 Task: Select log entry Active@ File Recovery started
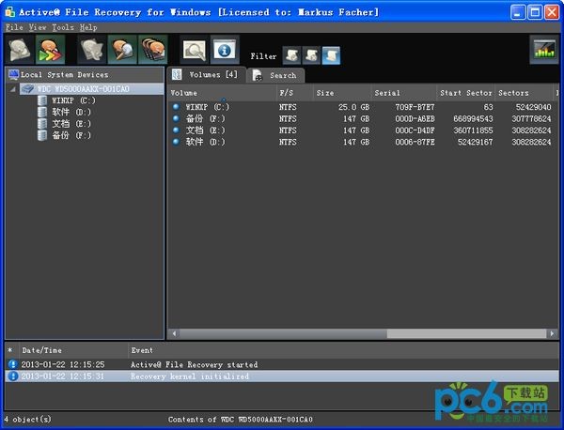pyautogui.click(x=282, y=364)
